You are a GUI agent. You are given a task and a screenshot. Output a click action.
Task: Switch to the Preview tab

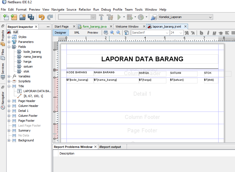pyautogui.click(x=93, y=32)
